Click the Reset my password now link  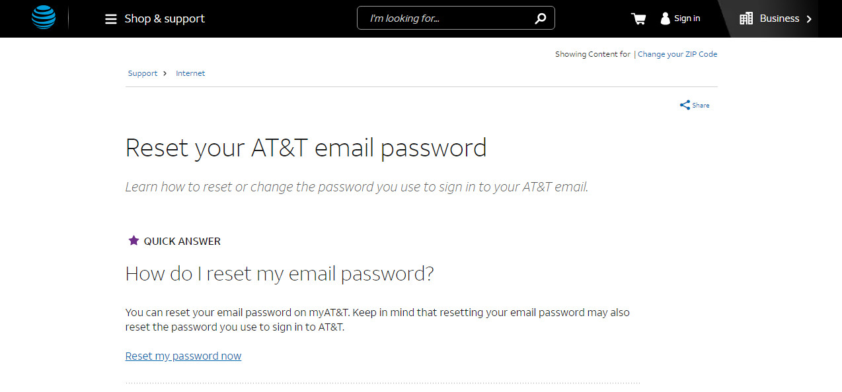pyautogui.click(x=183, y=356)
